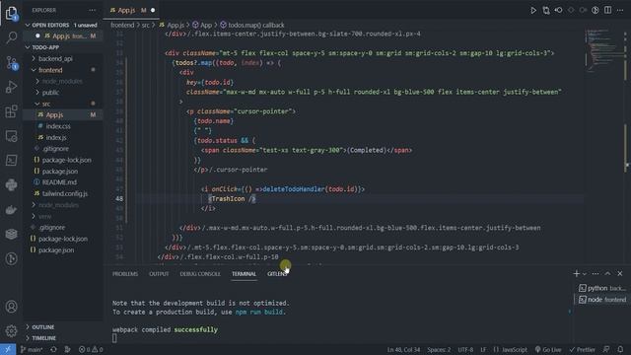Viewport: 631px width, 355px height.
Task: Open README.md file
Action: tap(59, 182)
